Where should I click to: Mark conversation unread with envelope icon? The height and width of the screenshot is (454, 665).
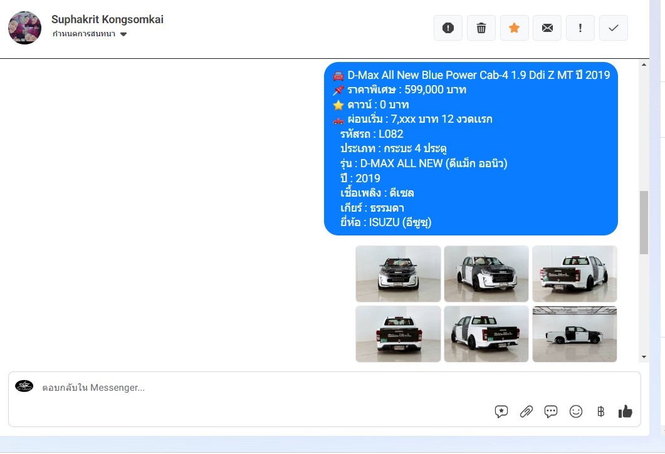point(547,28)
